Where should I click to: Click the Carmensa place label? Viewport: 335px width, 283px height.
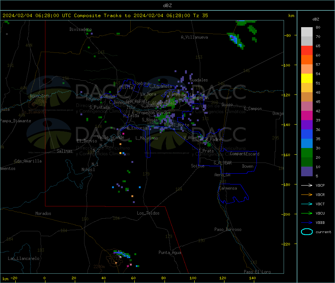click(x=228, y=188)
